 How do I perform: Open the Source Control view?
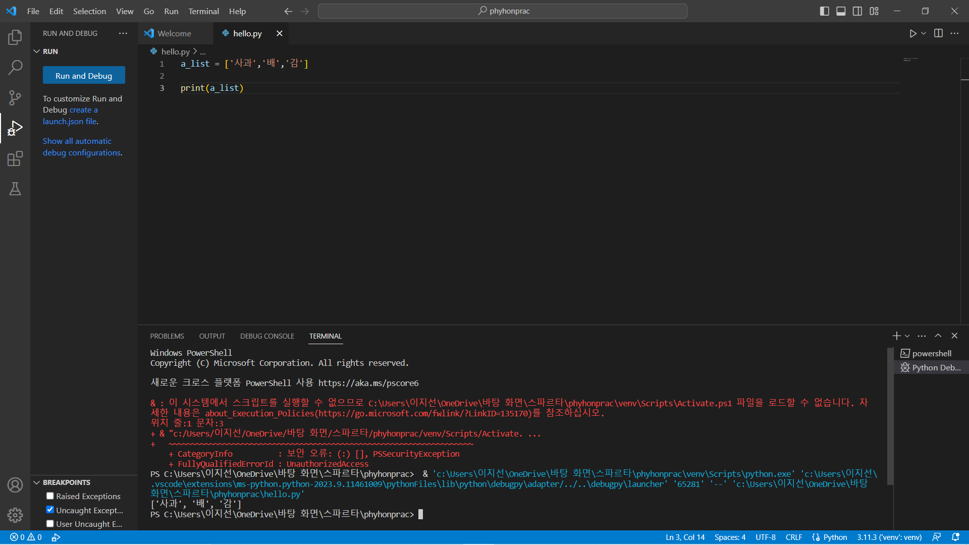(15, 97)
